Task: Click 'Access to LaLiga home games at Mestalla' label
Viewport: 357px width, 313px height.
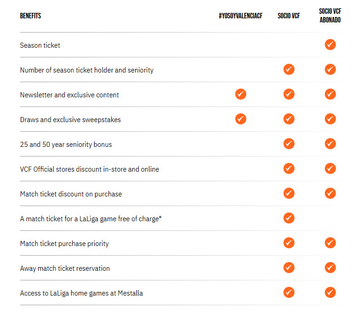Action: [81, 293]
